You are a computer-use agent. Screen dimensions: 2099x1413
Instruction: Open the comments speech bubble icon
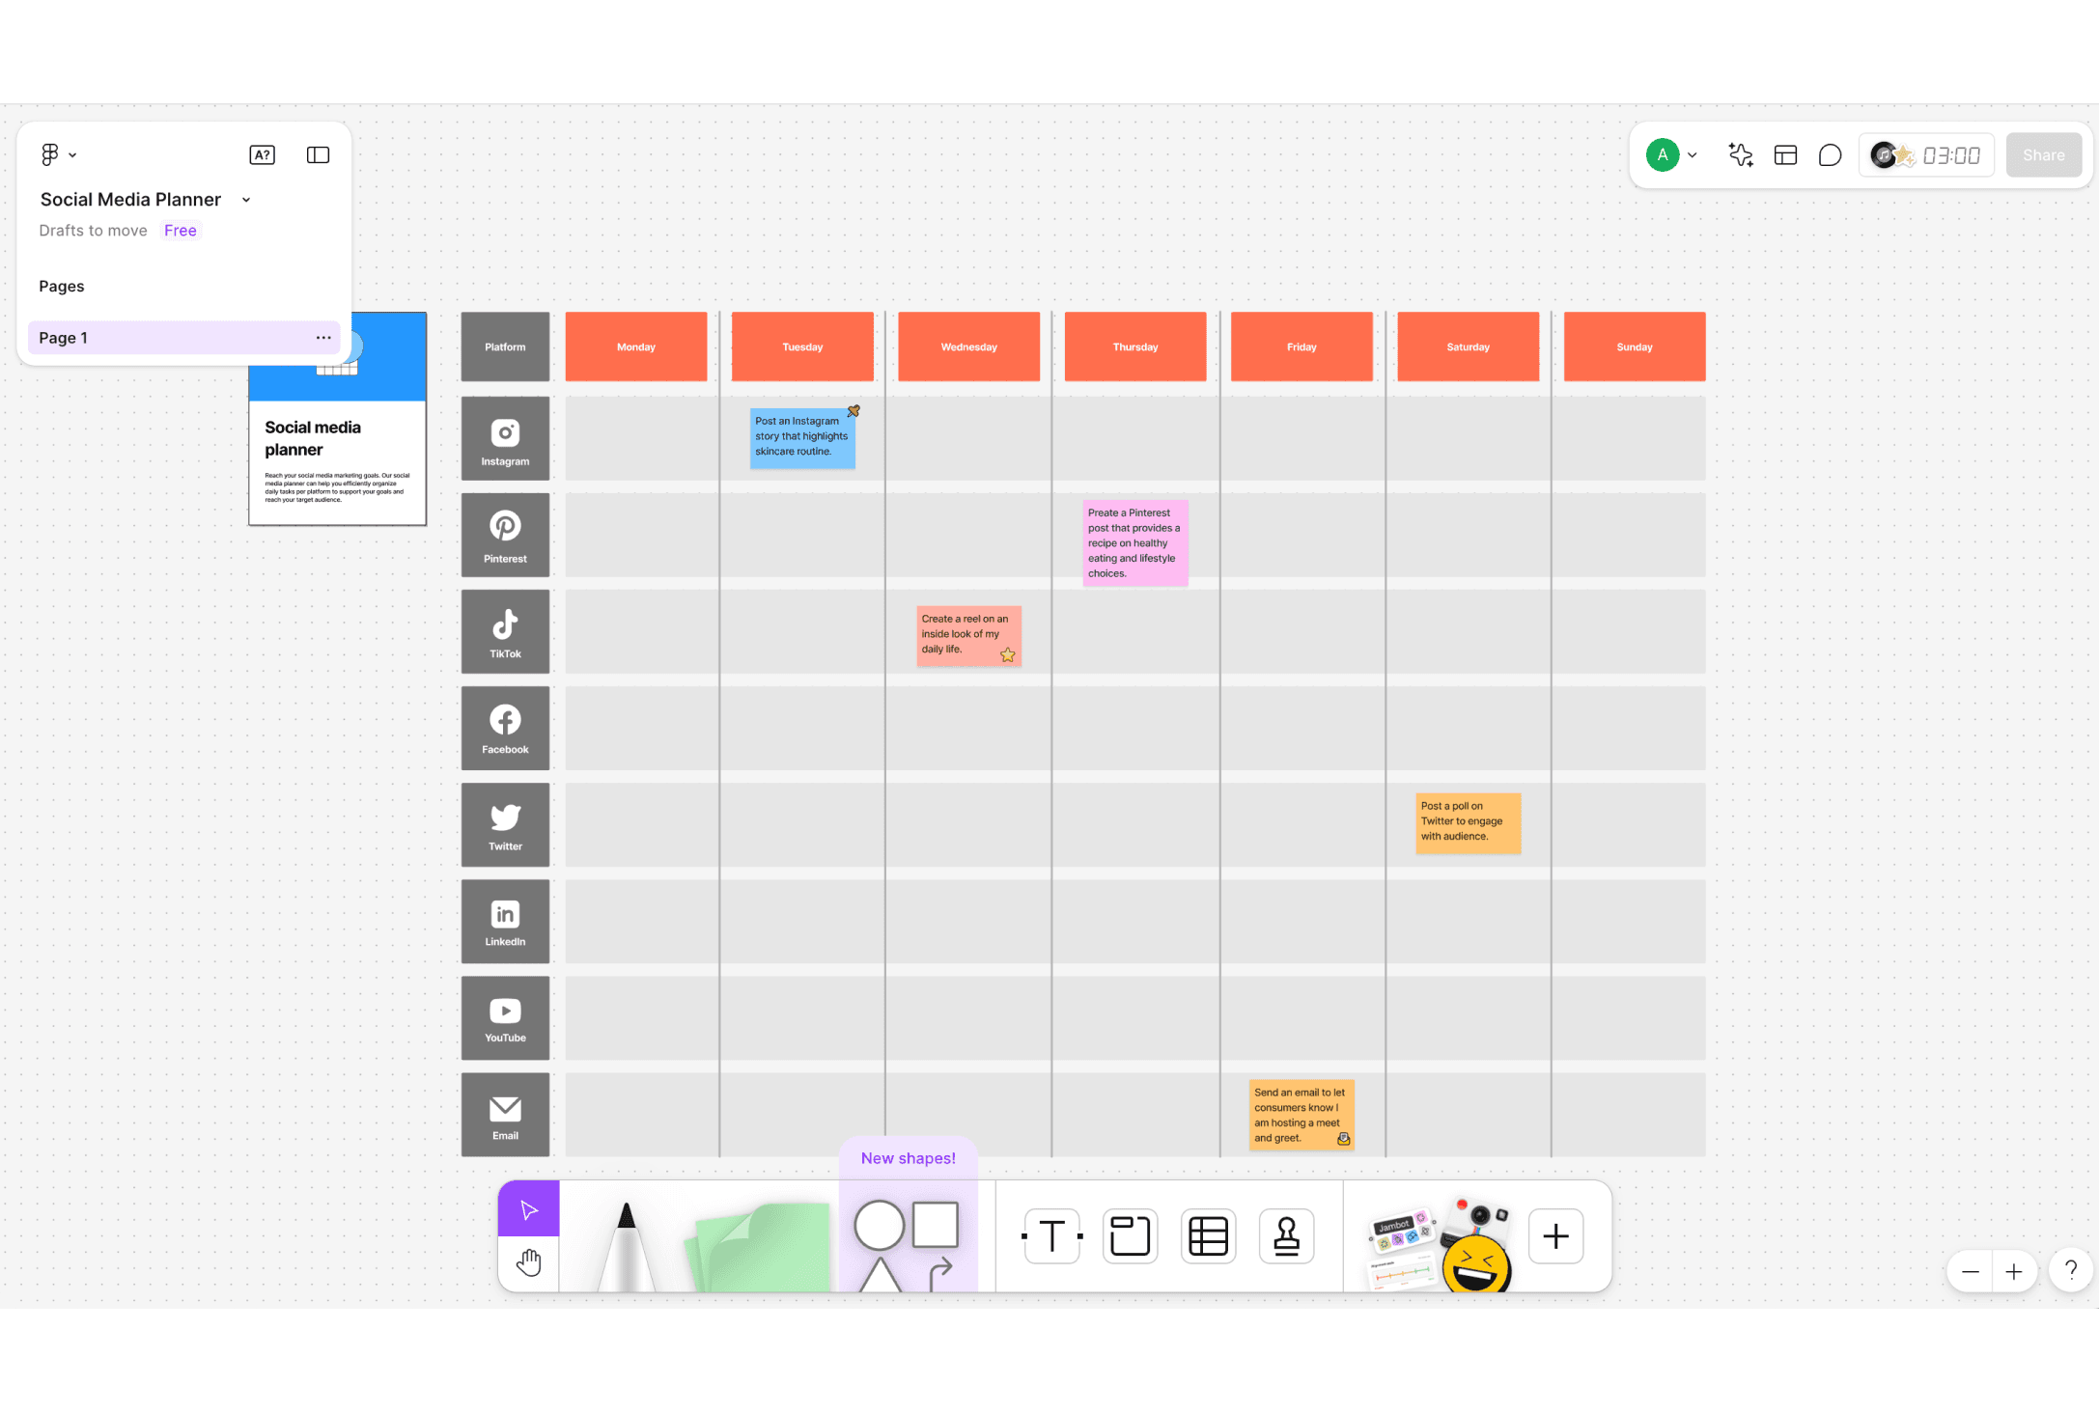[1830, 155]
